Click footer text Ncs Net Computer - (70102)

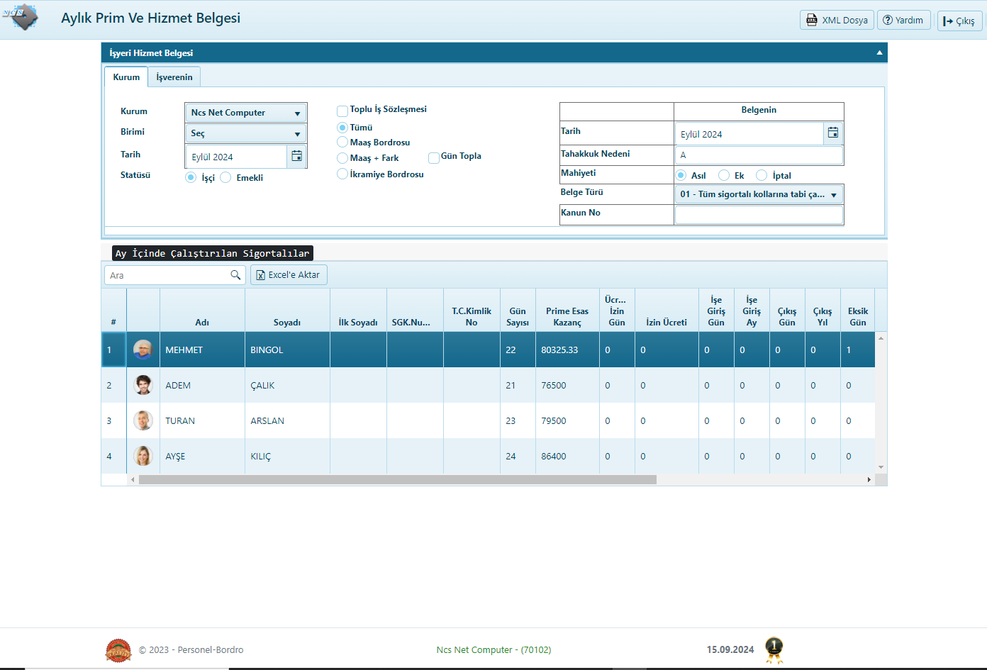493,649
